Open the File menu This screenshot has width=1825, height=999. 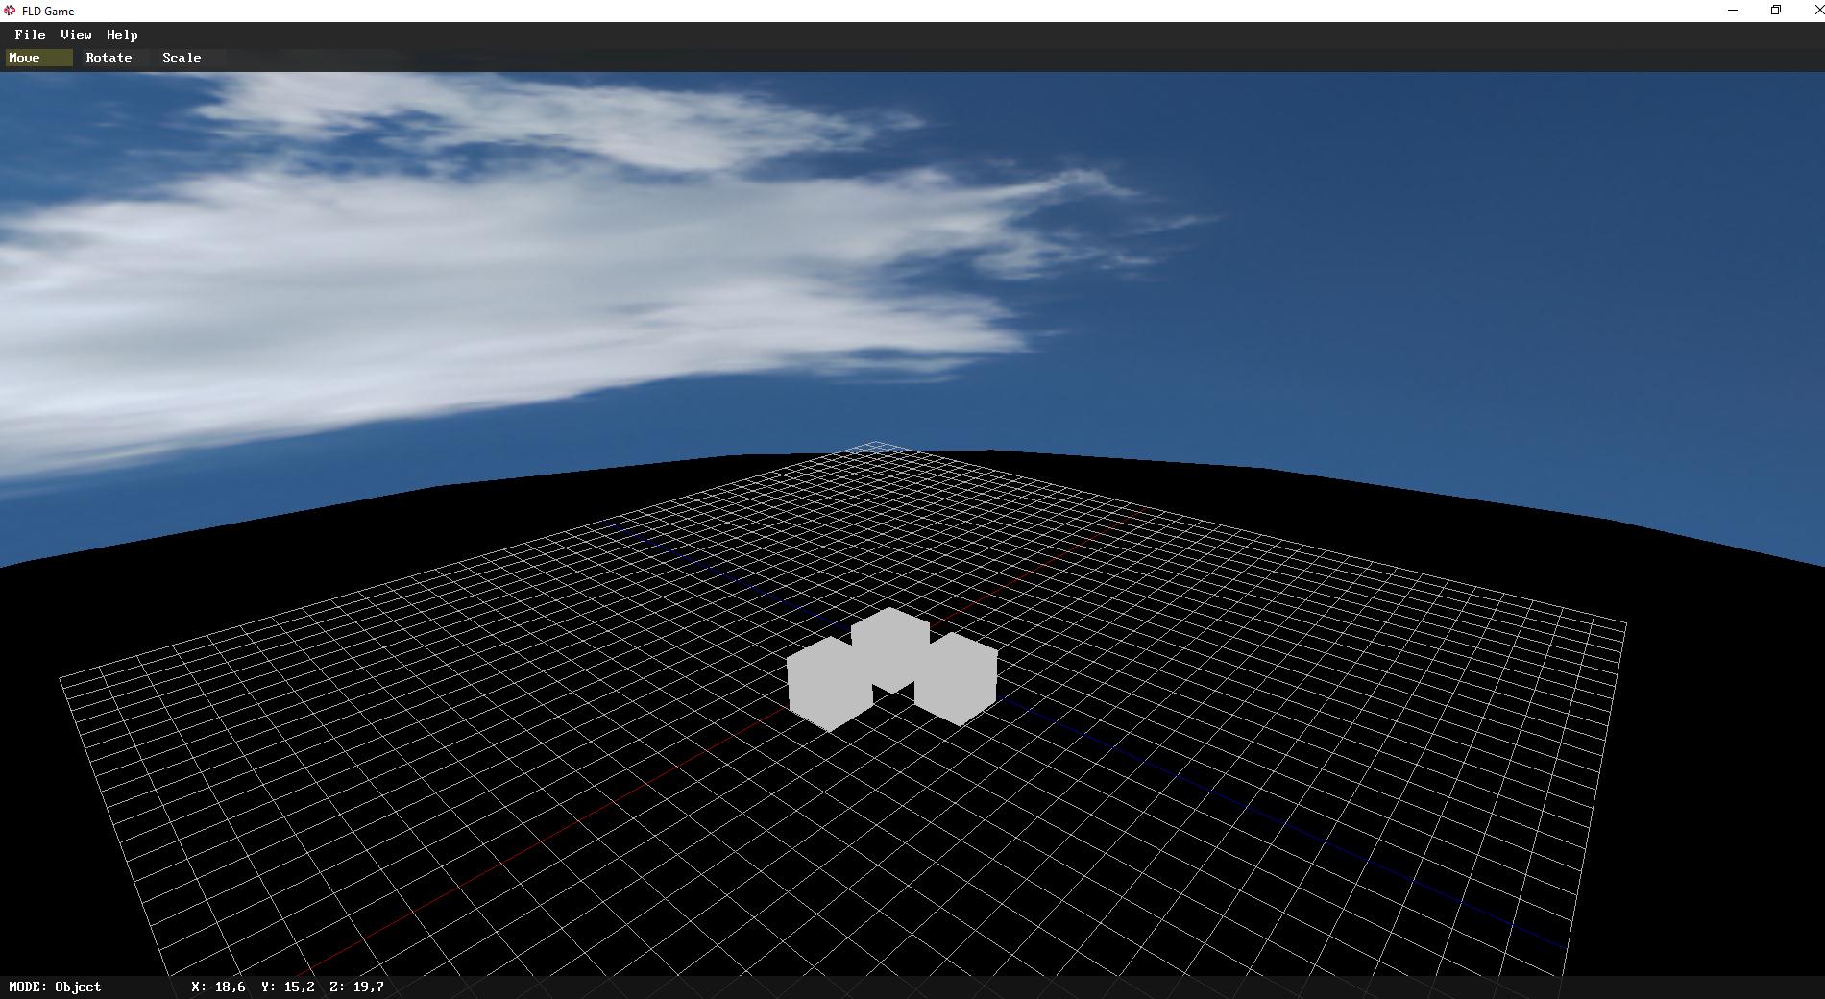click(30, 35)
